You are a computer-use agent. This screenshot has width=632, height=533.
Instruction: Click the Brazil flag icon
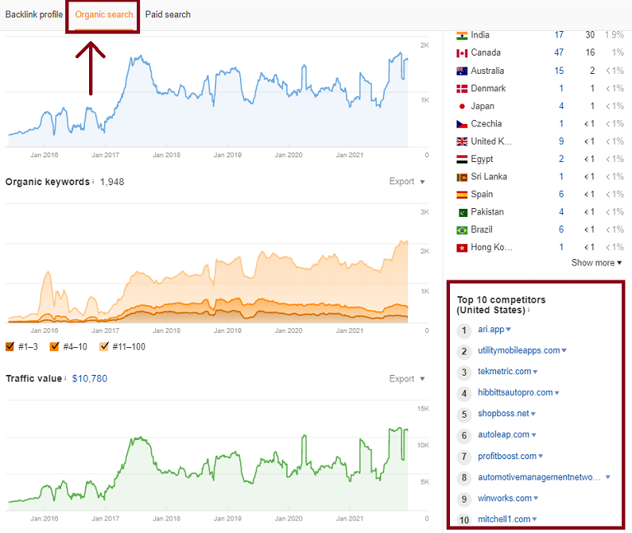click(462, 230)
